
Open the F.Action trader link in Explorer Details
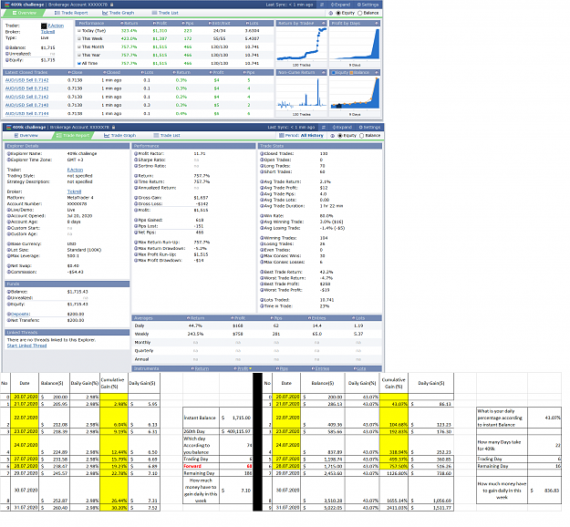tap(75, 170)
